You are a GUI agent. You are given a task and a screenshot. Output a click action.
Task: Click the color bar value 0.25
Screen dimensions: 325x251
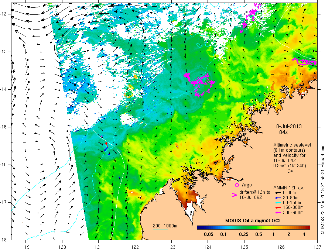(243, 234)
